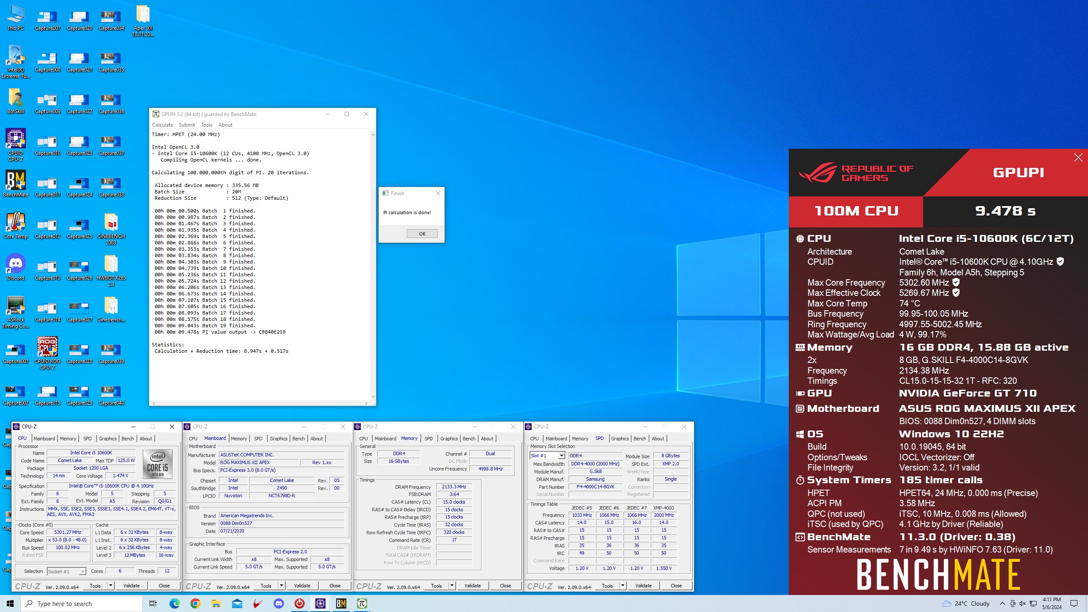This screenshot has width=1088, height=612.
Task: Click the taskbar search box
Action: [x=82, y=603]
